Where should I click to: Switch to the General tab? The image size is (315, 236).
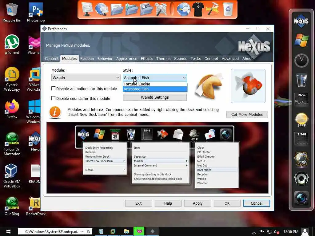(211, 58)
